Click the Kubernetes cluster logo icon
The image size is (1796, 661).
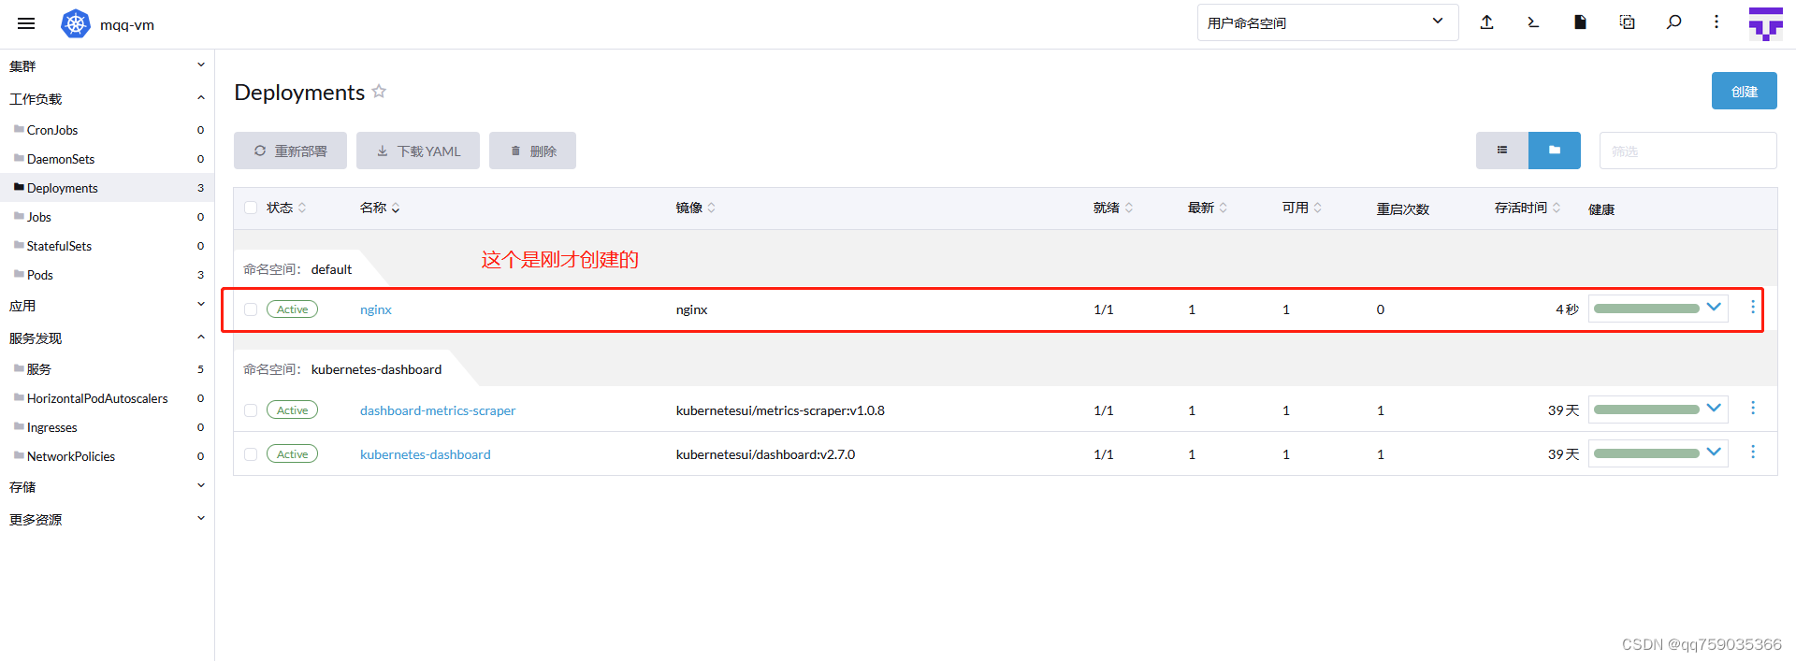pyautogui.click(x=76, y=24)
